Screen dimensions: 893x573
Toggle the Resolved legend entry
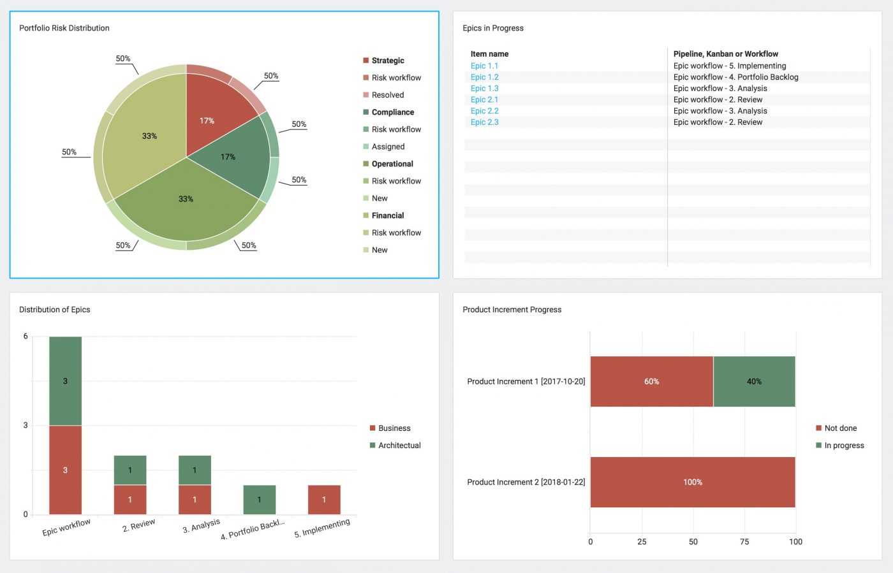(x=387, y=95)
